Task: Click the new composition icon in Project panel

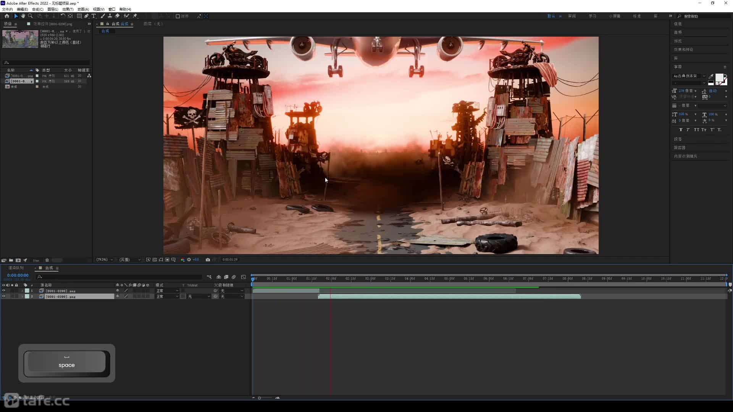Action: (18, 260)
